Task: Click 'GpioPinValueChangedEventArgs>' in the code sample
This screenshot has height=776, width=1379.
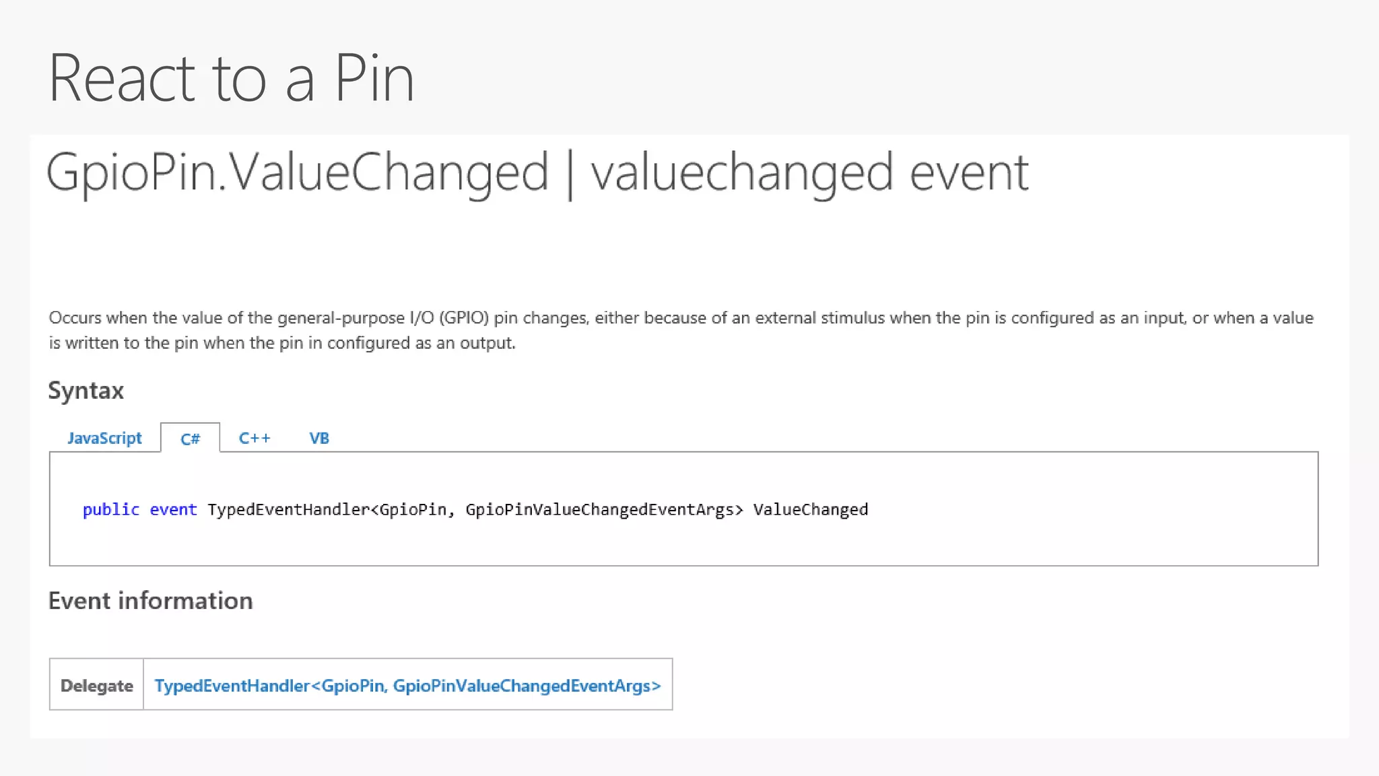Action: point(604,510)
